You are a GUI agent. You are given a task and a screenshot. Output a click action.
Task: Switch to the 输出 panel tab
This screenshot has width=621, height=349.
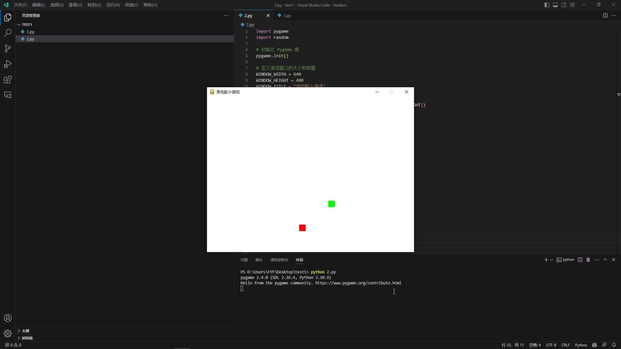258,260
